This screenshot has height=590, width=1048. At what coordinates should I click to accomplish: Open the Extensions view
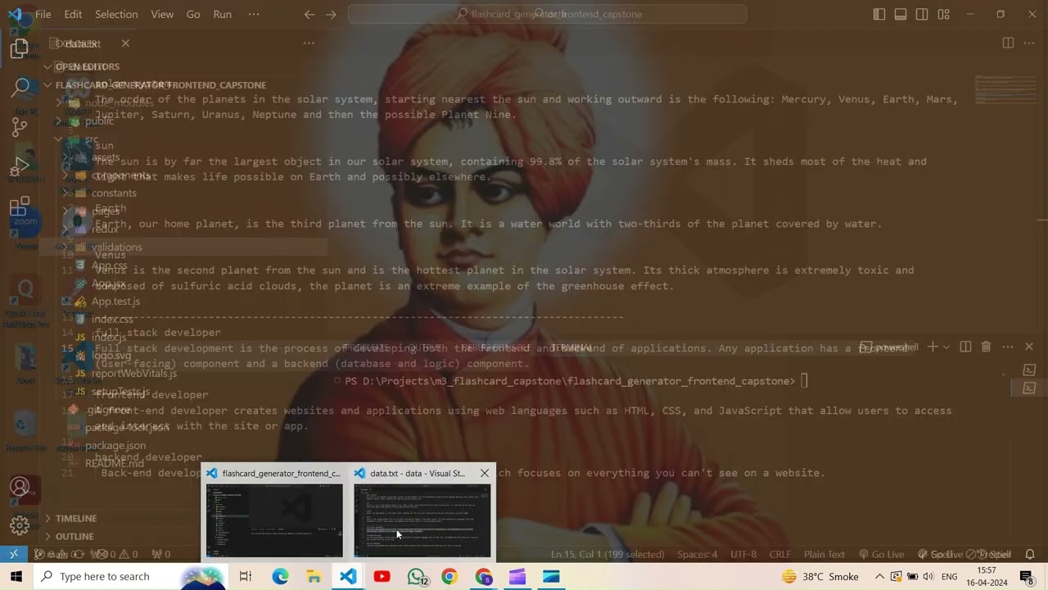tap(20, 206)
